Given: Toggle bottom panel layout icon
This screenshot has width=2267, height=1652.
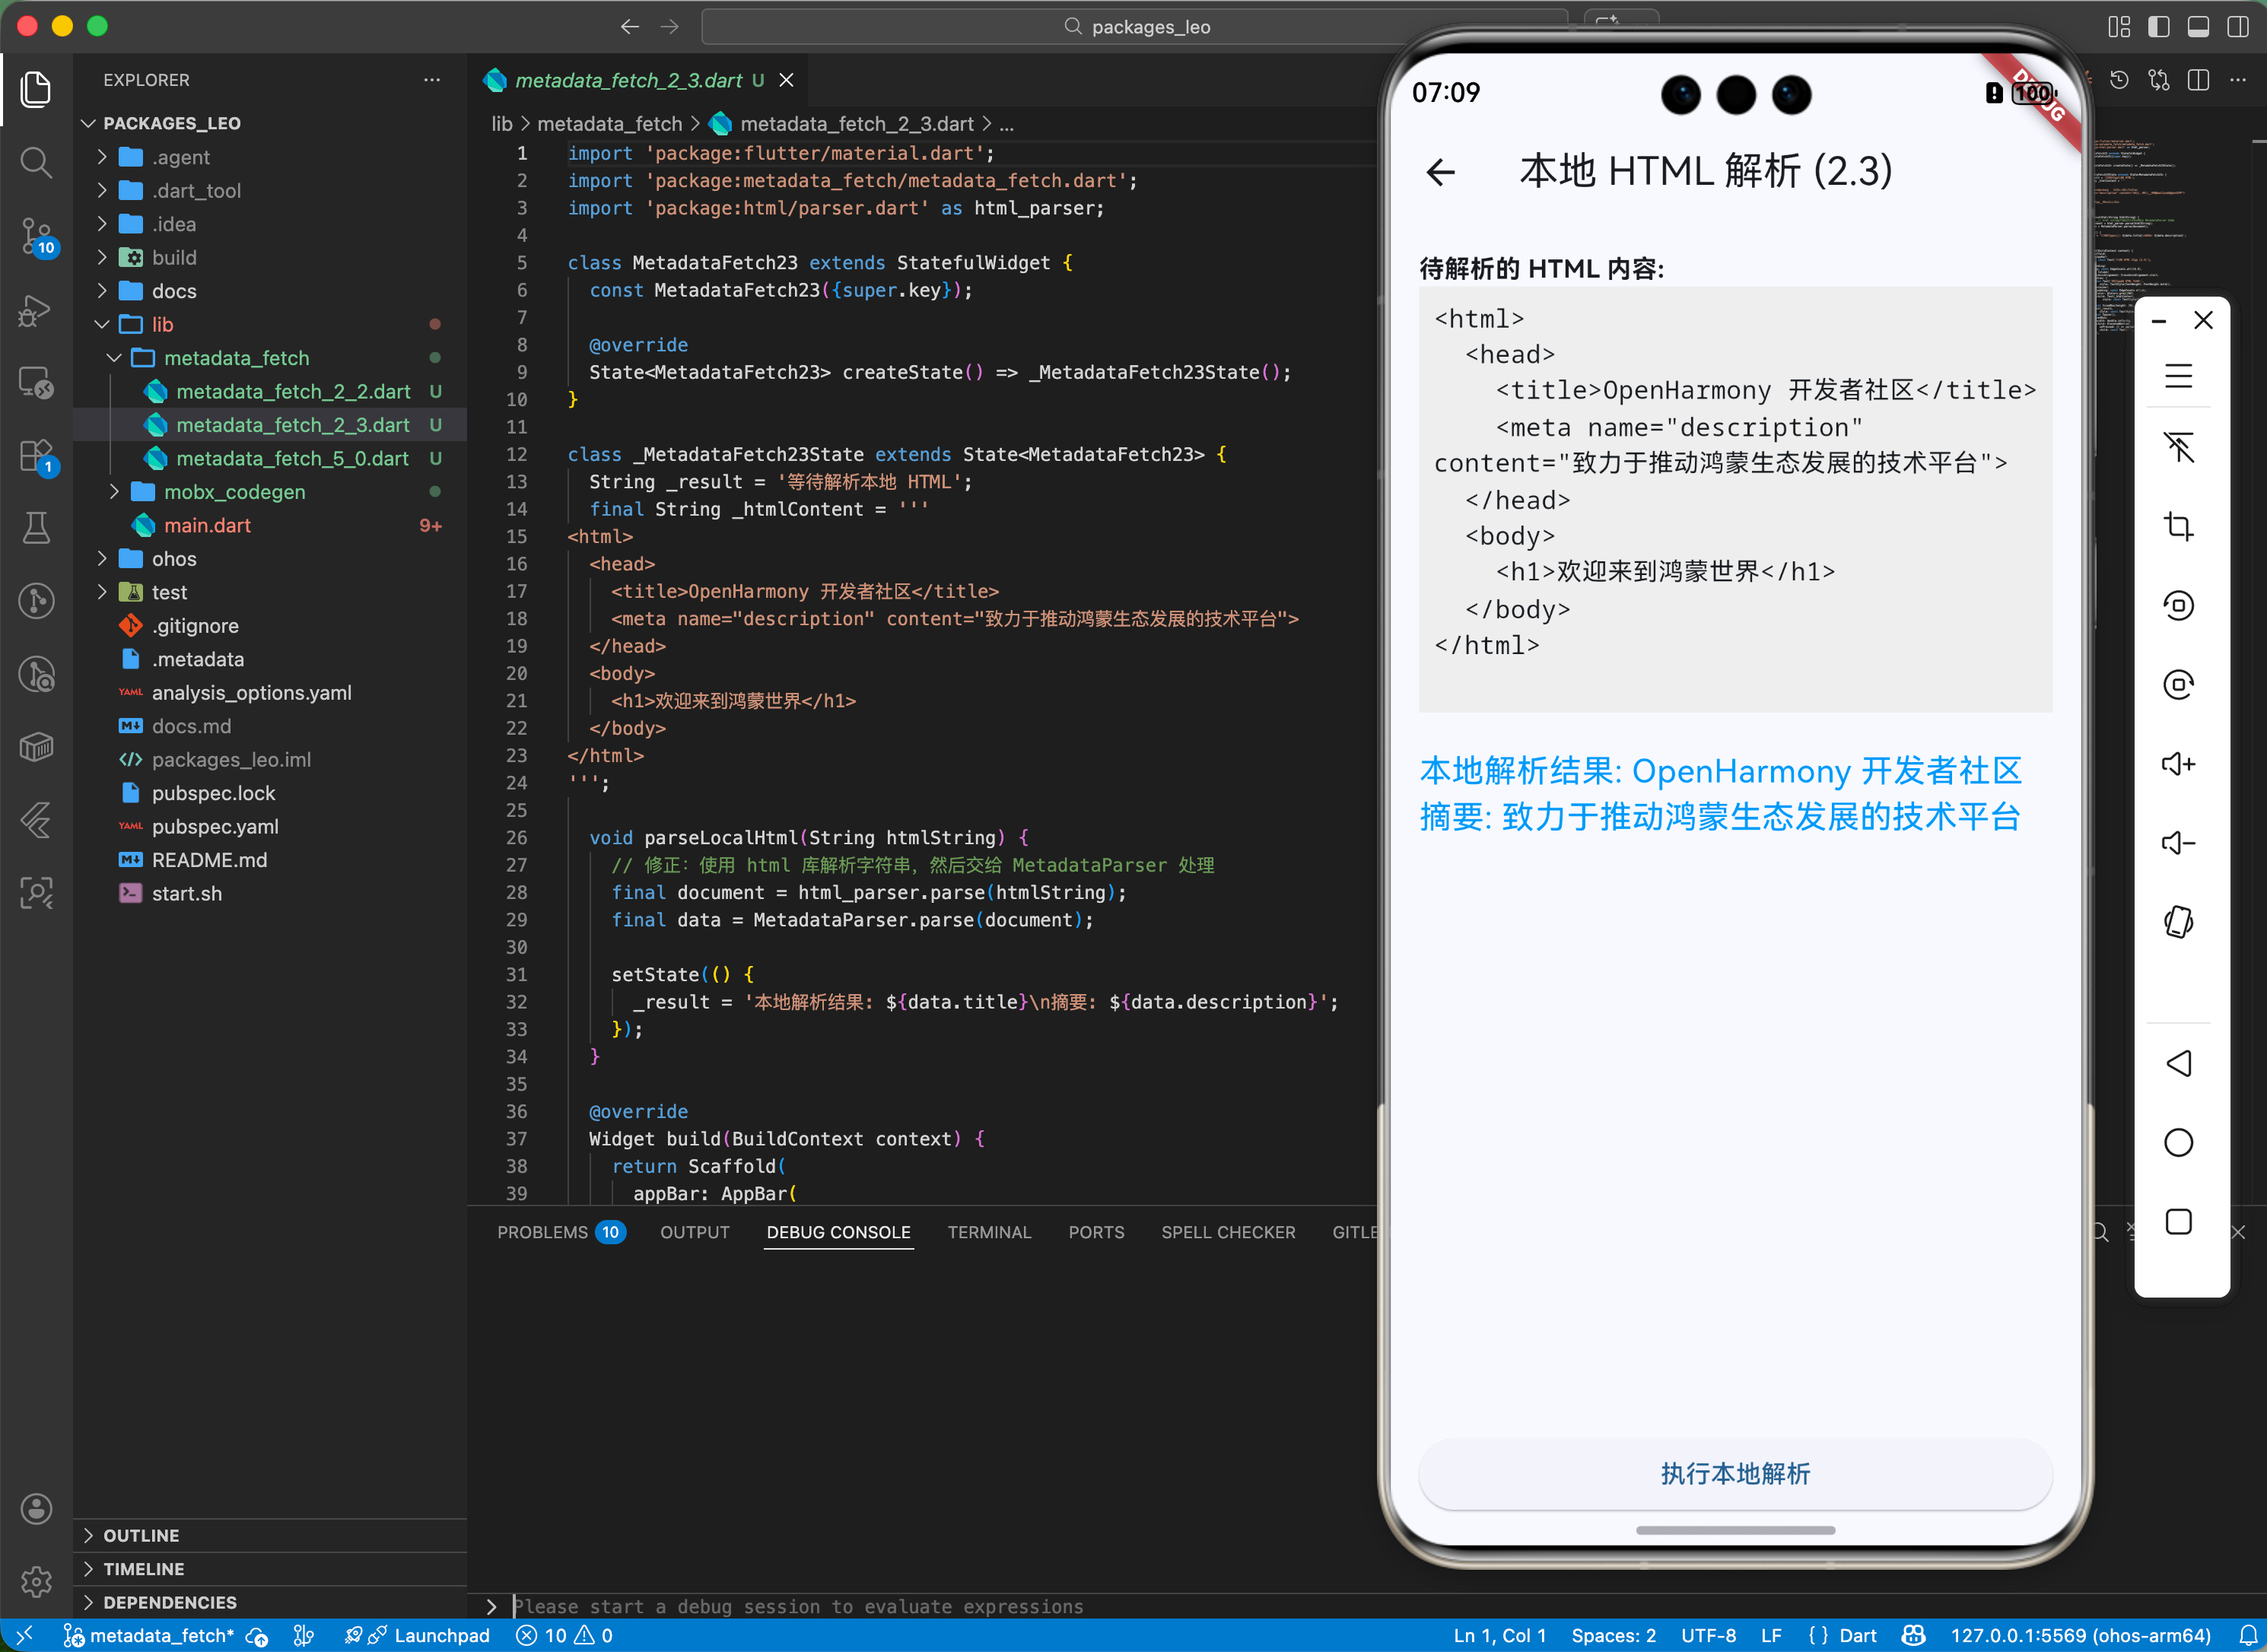Looking at the screenshot, I should coord(2198,27).
